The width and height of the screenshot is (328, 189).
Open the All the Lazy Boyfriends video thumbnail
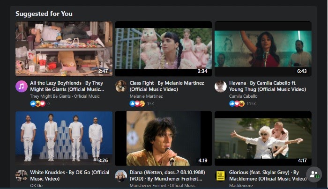(x=64, y=49)
